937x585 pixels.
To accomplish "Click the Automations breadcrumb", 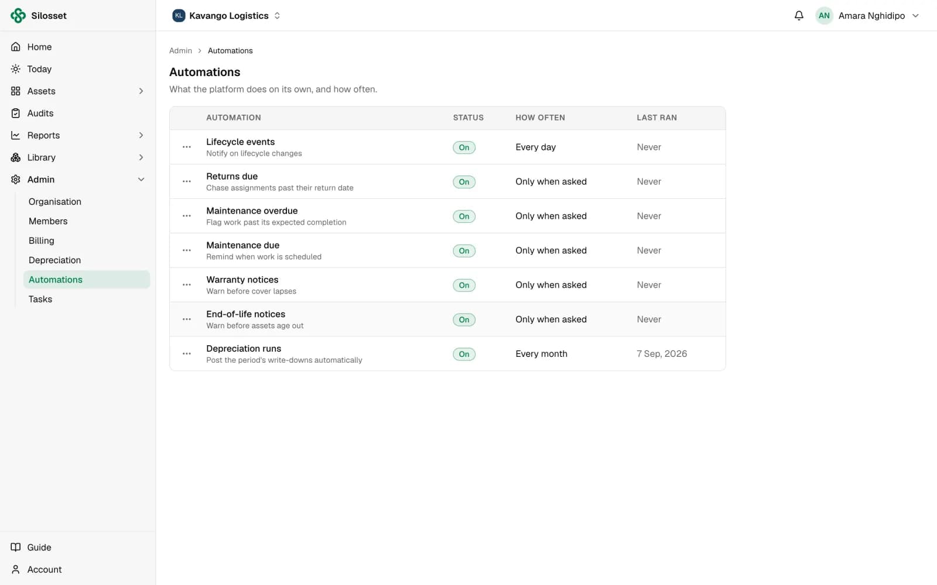I will [230, 51].
